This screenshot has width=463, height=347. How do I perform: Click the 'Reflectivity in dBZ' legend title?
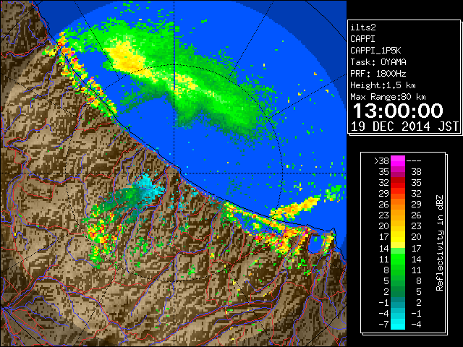pyautogui.click(x=439, y=243)
